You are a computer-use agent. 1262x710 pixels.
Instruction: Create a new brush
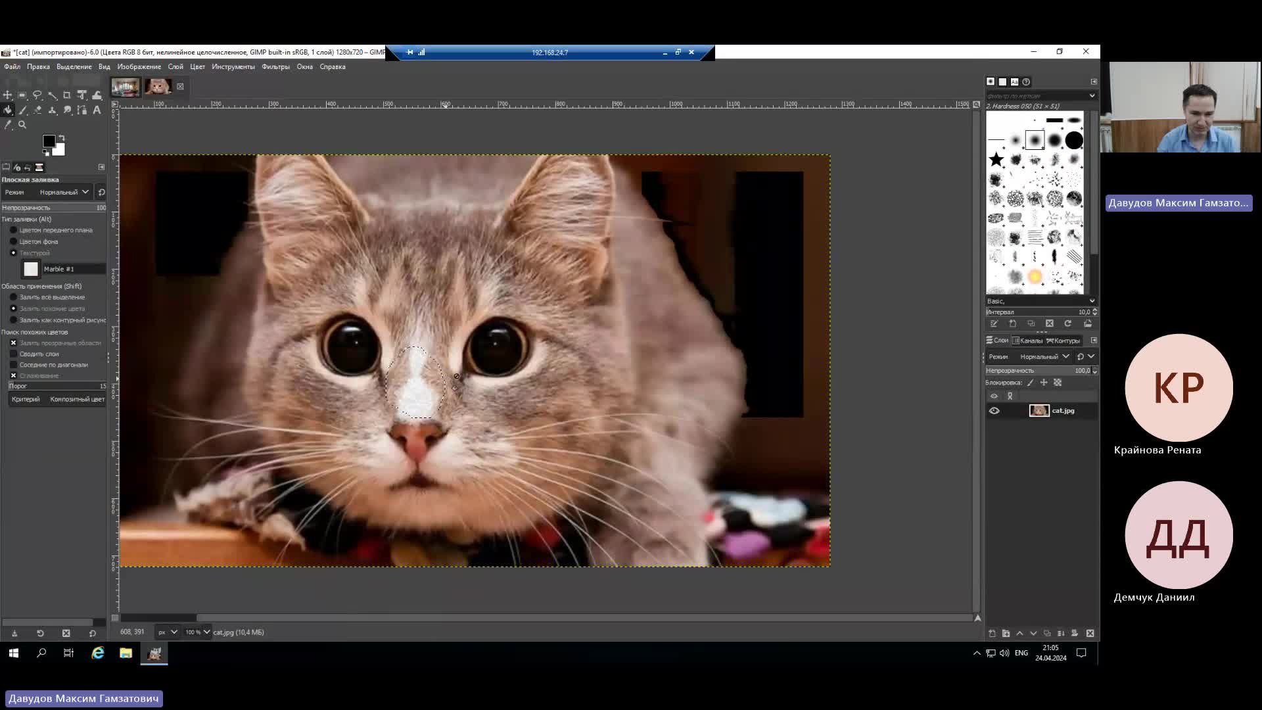pos(1012,323)
